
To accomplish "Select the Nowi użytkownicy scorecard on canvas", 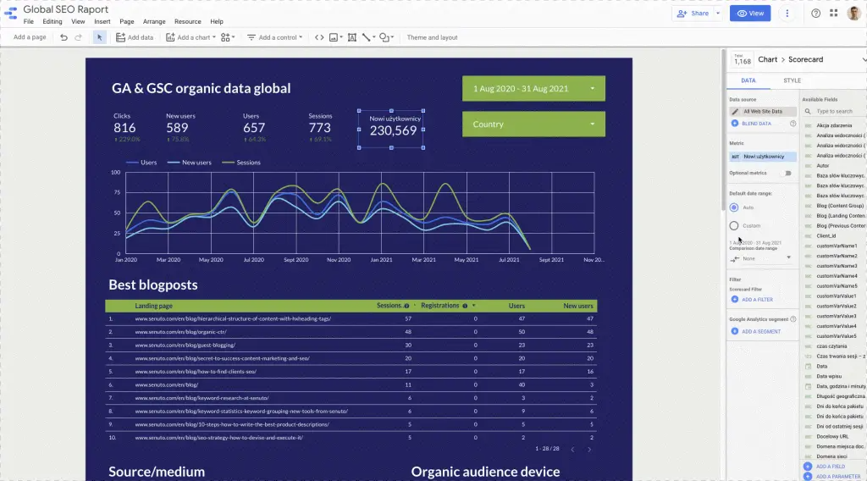I will (x=391, y=130).
